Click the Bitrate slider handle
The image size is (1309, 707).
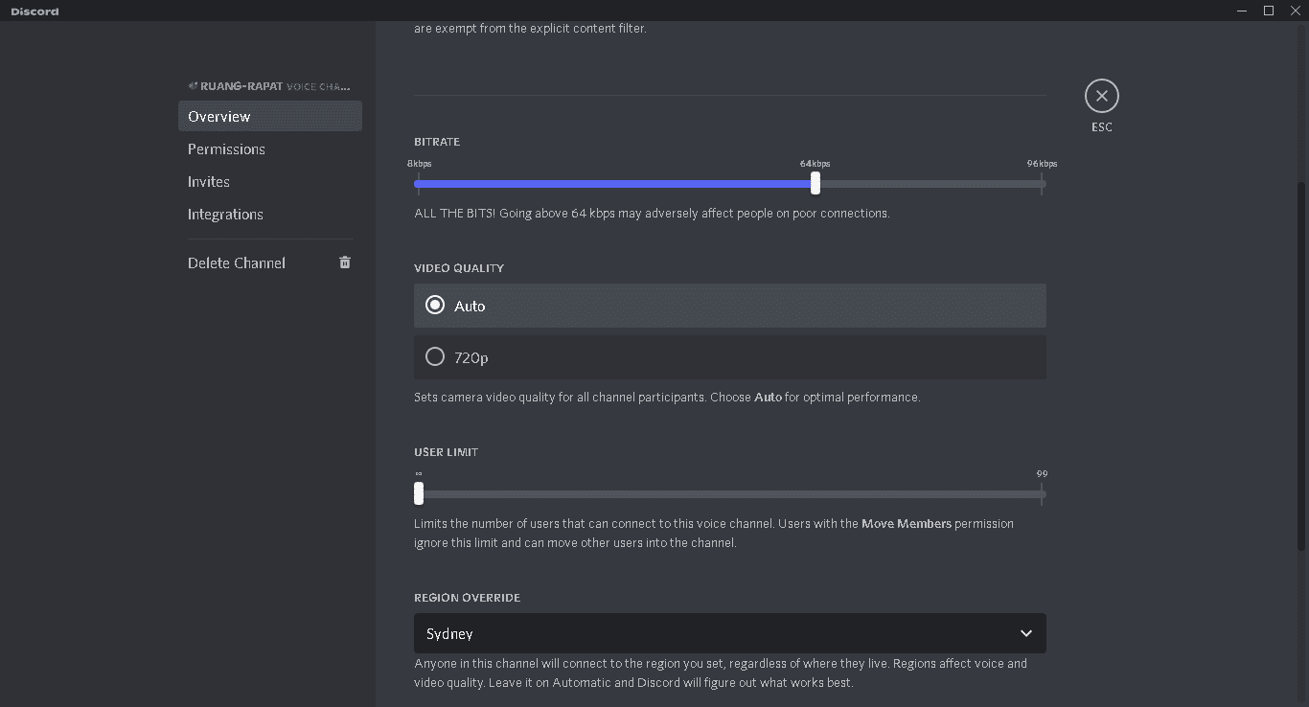[815, 183]
